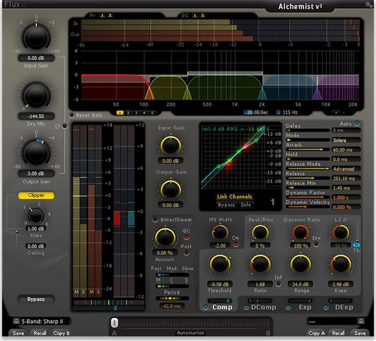Viewport: 376px width, 341px height.
Task: Open the Mode Solera value field
Action: click(x=346, y=140)
